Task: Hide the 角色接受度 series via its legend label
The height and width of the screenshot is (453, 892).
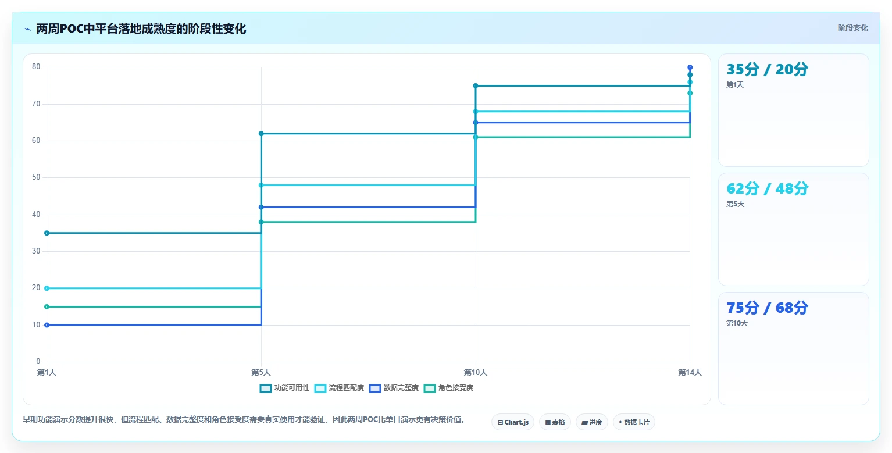Action: tap(456, 388)
